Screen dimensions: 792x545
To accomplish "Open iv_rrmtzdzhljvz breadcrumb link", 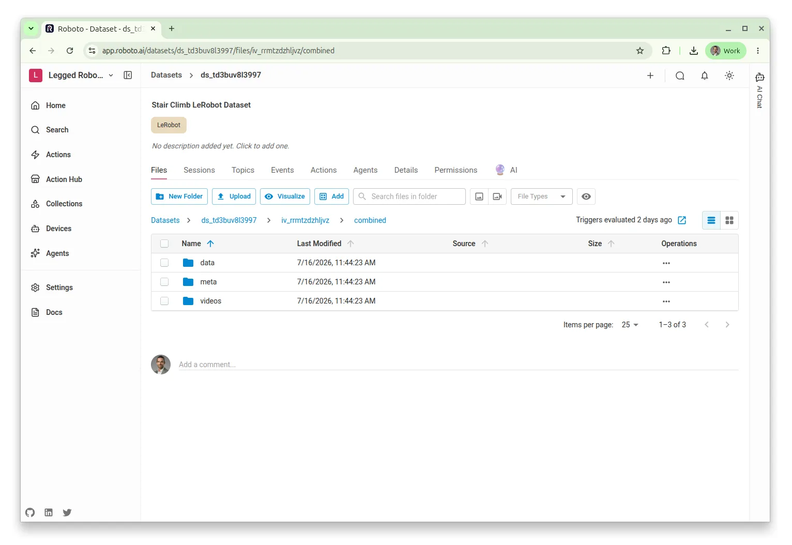I will (306, 220).
